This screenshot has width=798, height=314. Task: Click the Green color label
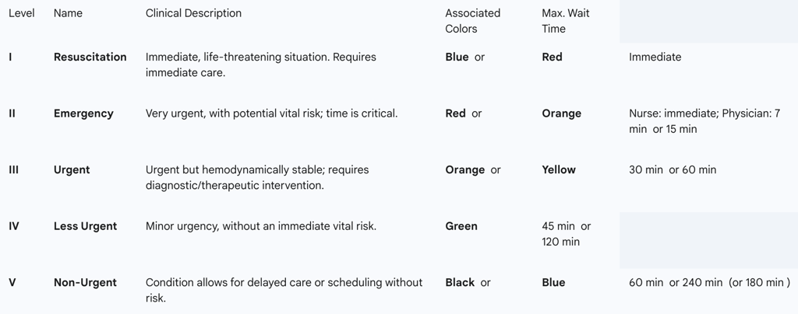tap(461, 226)
